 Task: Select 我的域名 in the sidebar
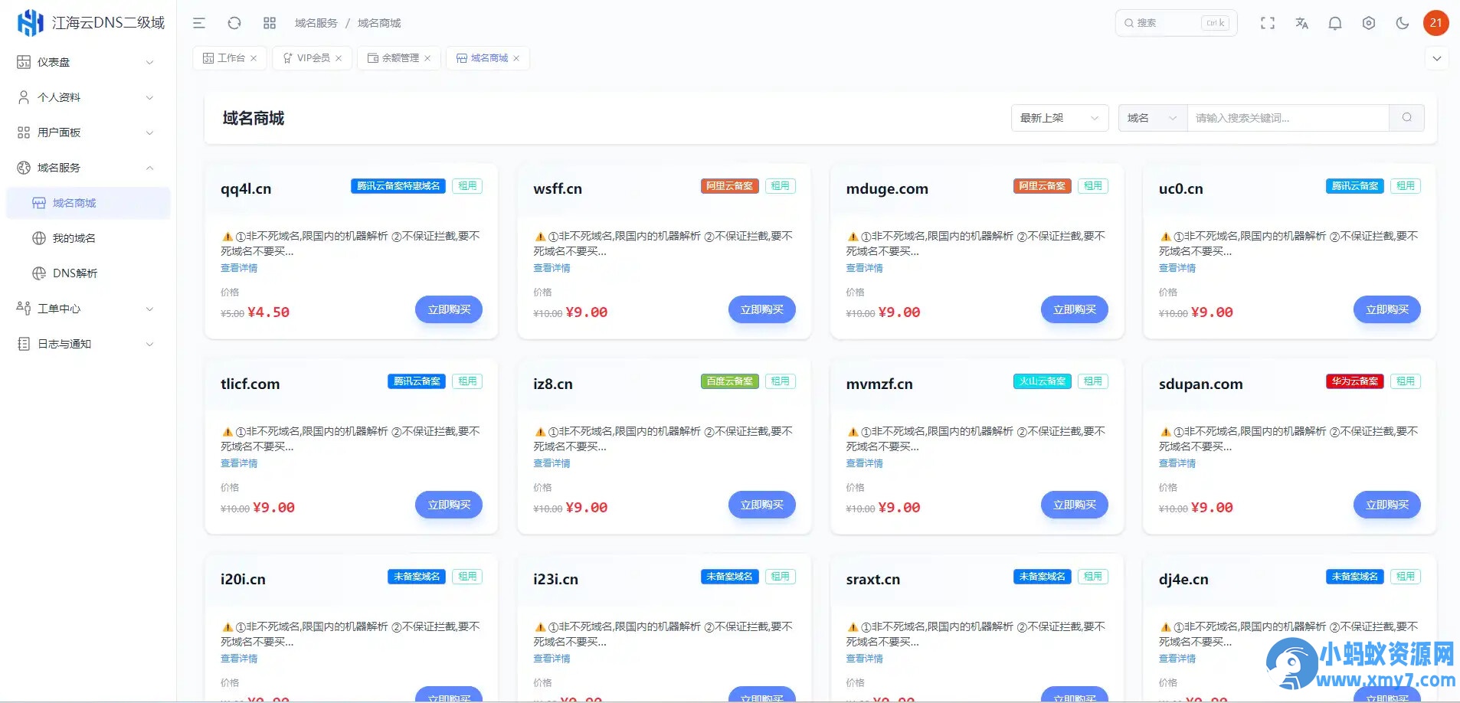click(x=74, y=237)
